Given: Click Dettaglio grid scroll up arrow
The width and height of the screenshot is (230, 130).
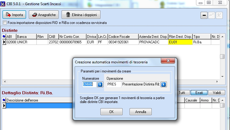Looking at the screenshot, I should 222,100.
